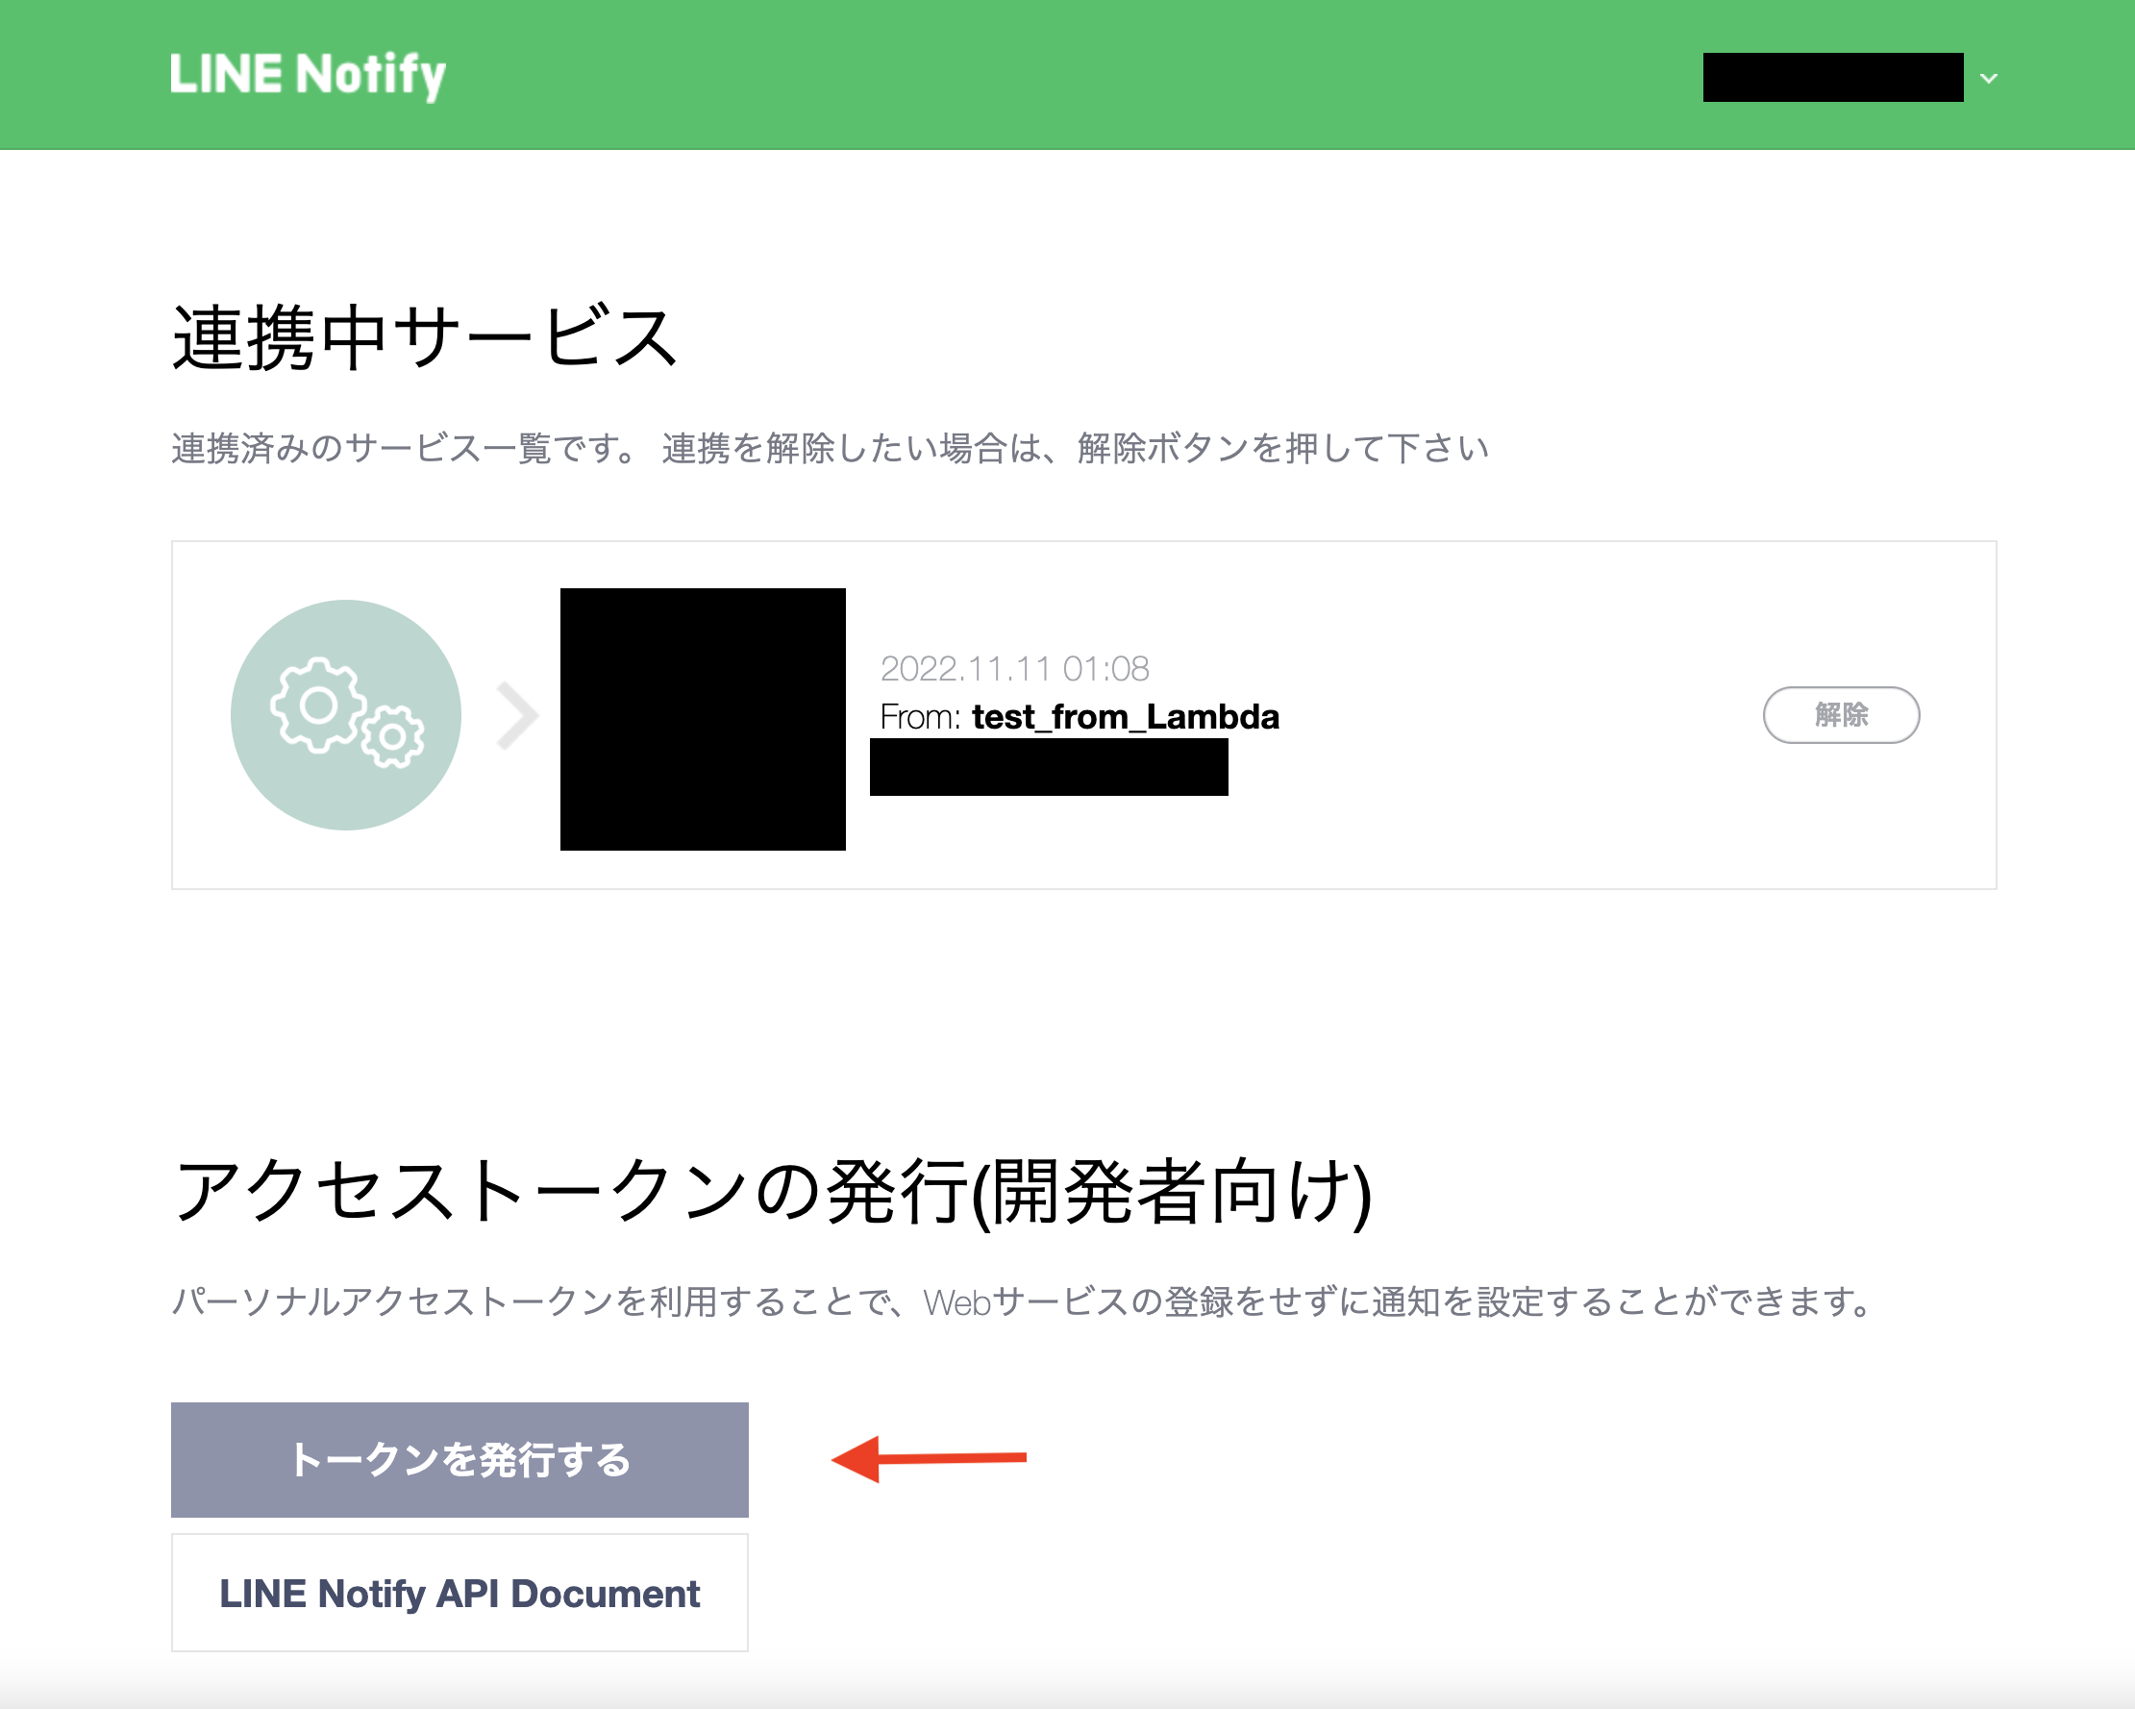The height and width of the screenshot is (1709, 2135).
Task: Click the redacted block under From: label
Action: coord(1048,766)
